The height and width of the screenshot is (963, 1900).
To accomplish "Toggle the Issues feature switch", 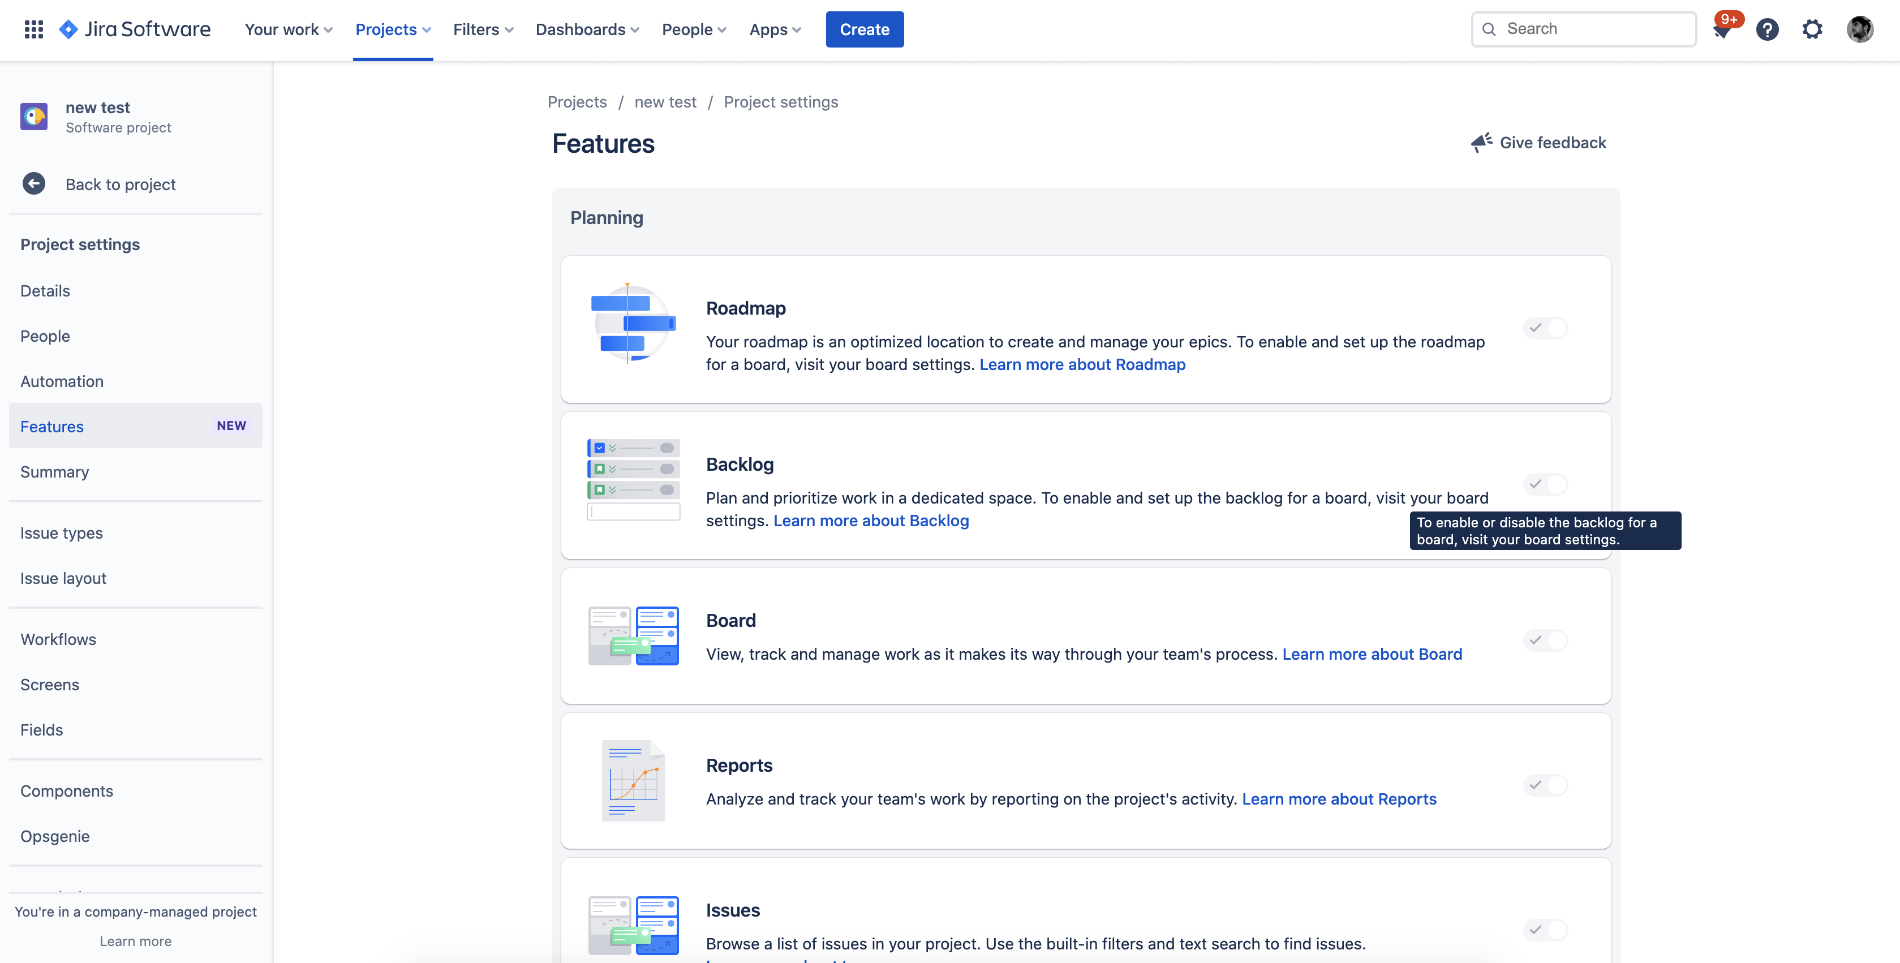I will tap(1545, 930).
